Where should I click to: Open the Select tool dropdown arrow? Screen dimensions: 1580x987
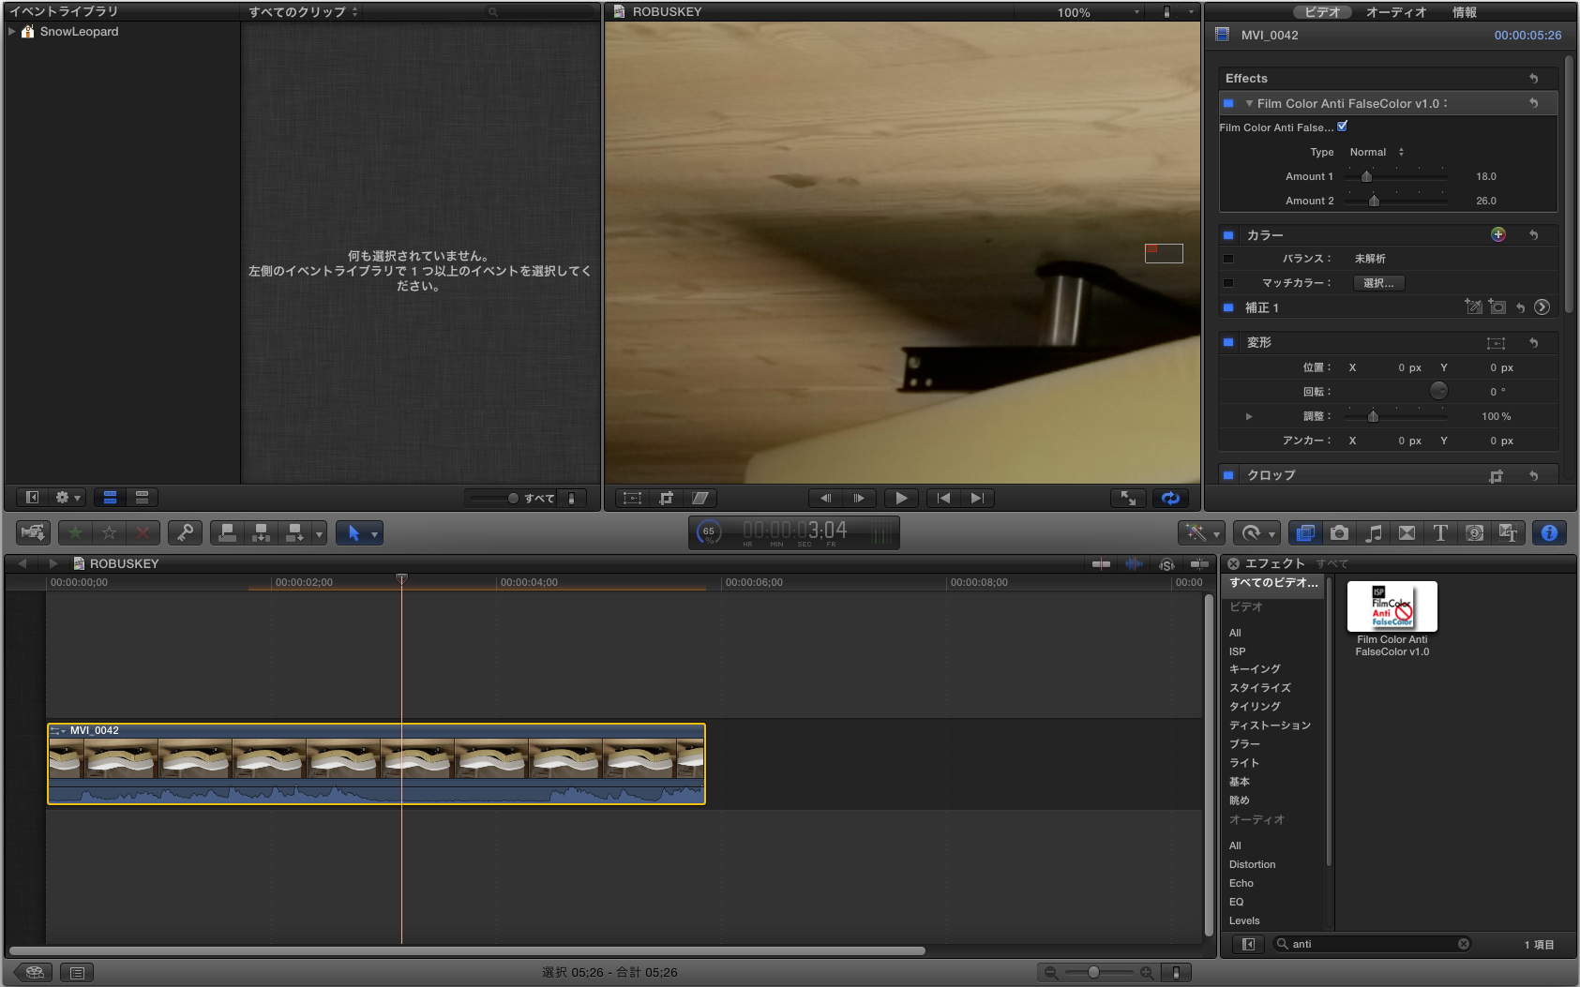[x=374, y=534]
